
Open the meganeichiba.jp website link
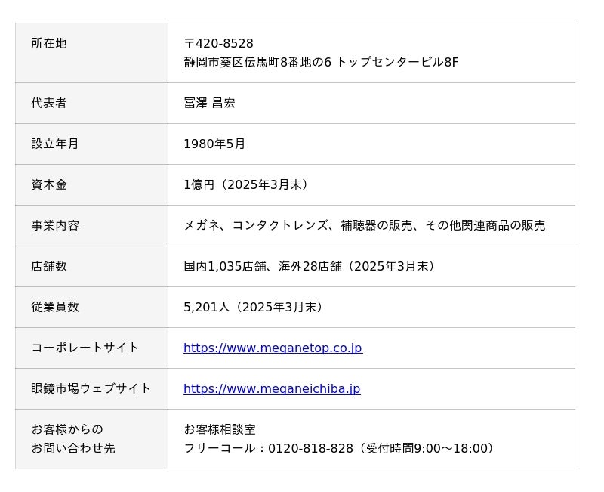tap(272, 388)
